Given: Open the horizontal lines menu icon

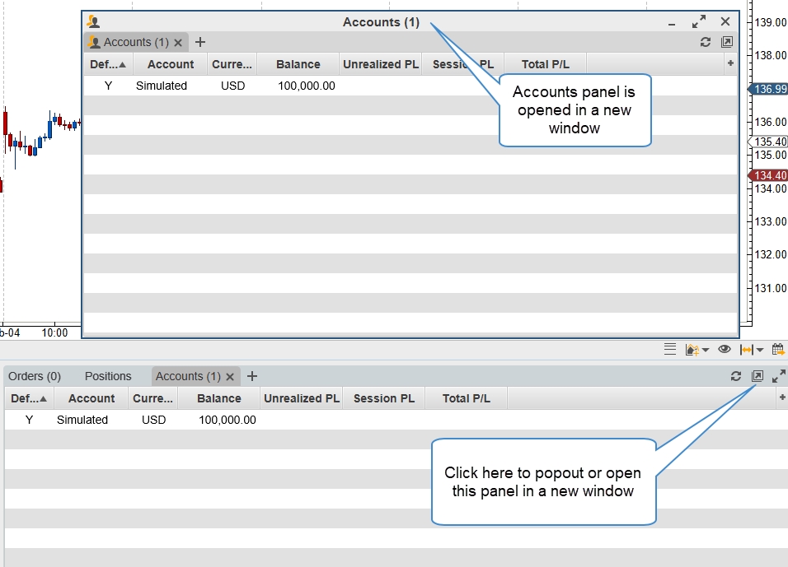Looking at the screenshot, I should pyautogui.click(x=670, y=350).
